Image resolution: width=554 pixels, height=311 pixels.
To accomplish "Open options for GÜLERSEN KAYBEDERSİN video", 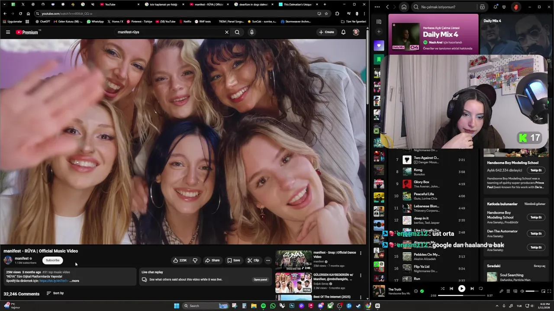I will tap(361, 275).
